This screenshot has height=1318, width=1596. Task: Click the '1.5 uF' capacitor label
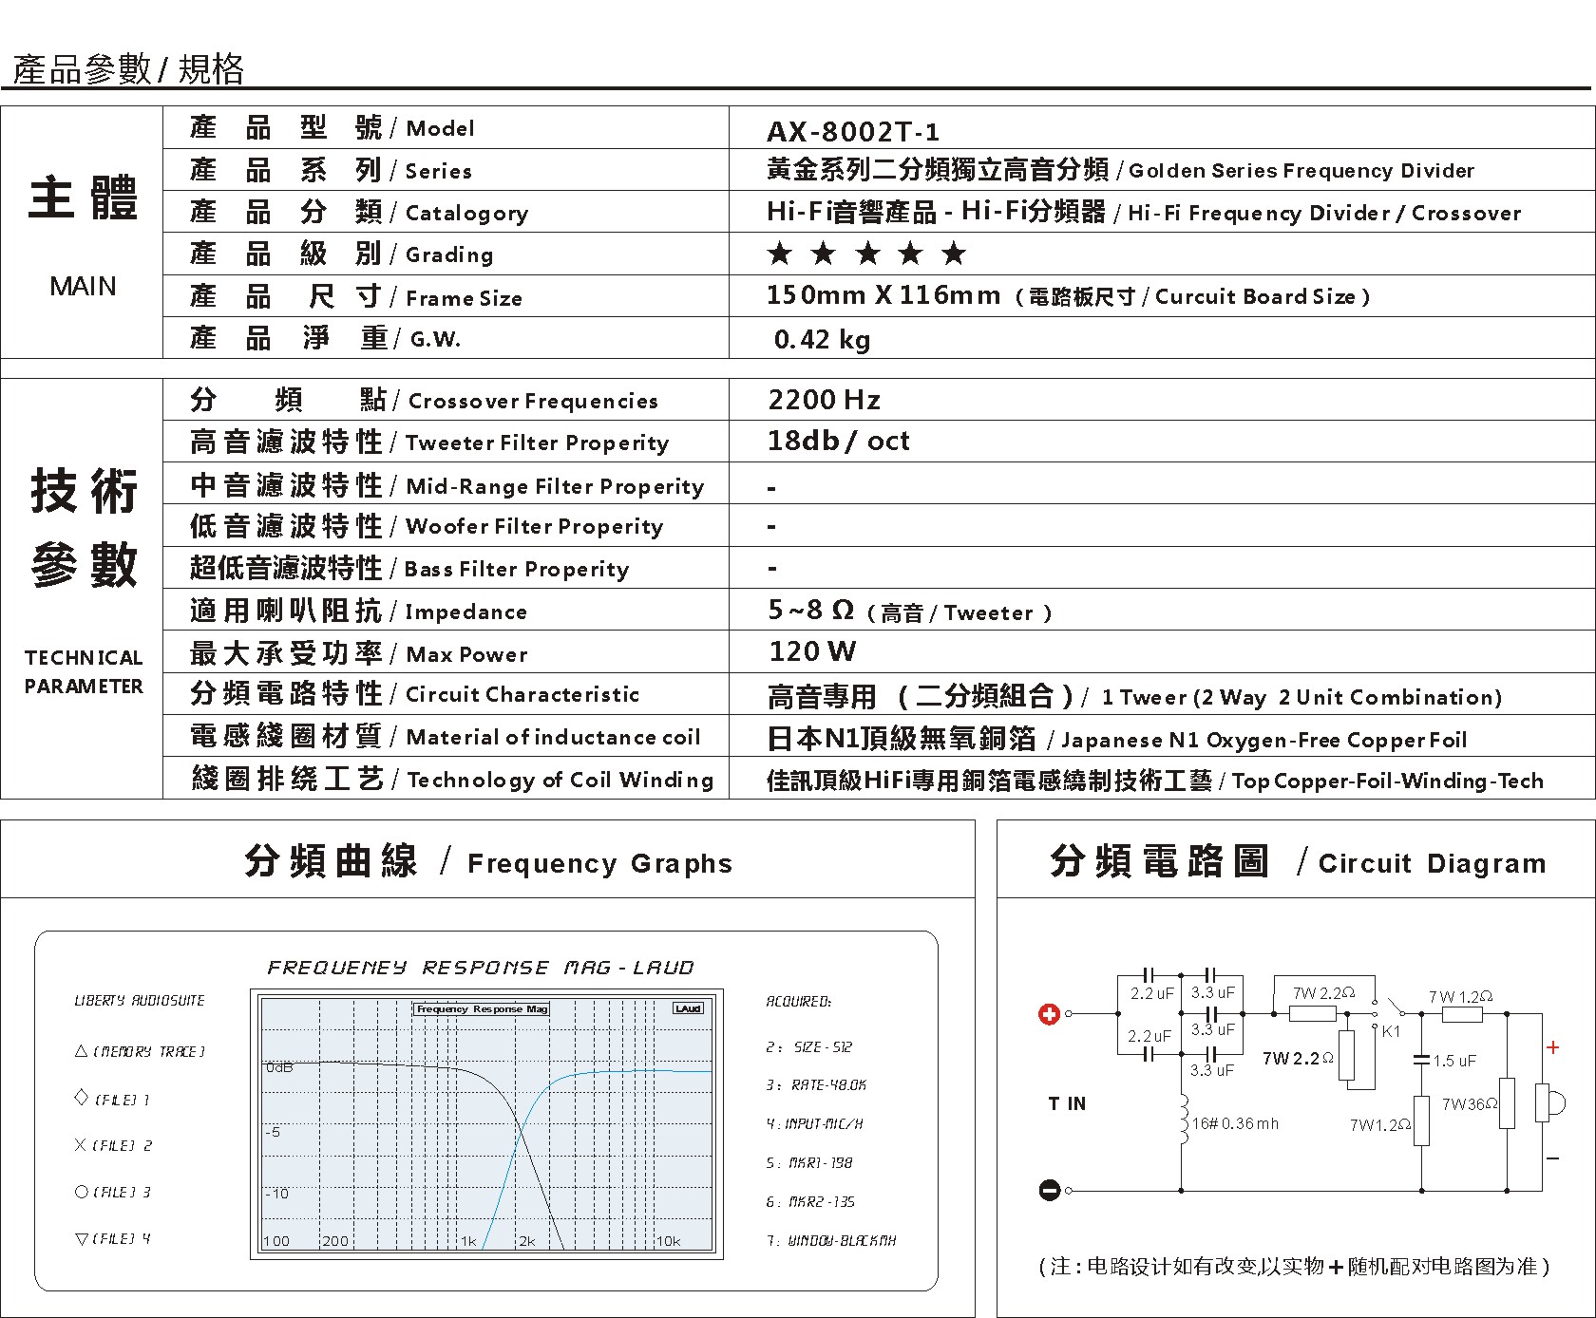[x=1454, y=1061]
